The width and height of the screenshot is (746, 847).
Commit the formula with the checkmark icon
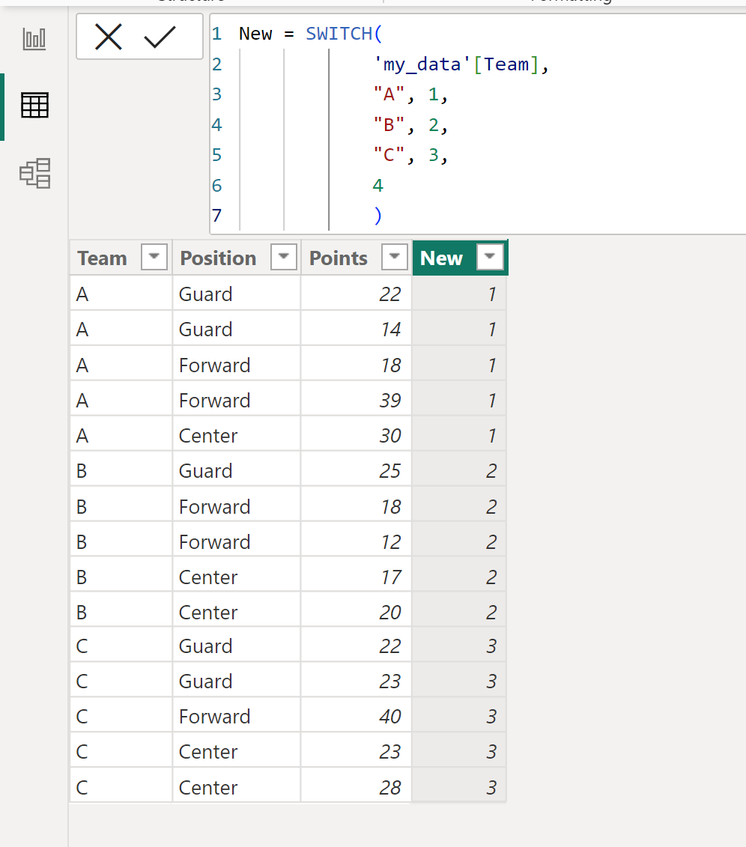[x=160, y=37]
